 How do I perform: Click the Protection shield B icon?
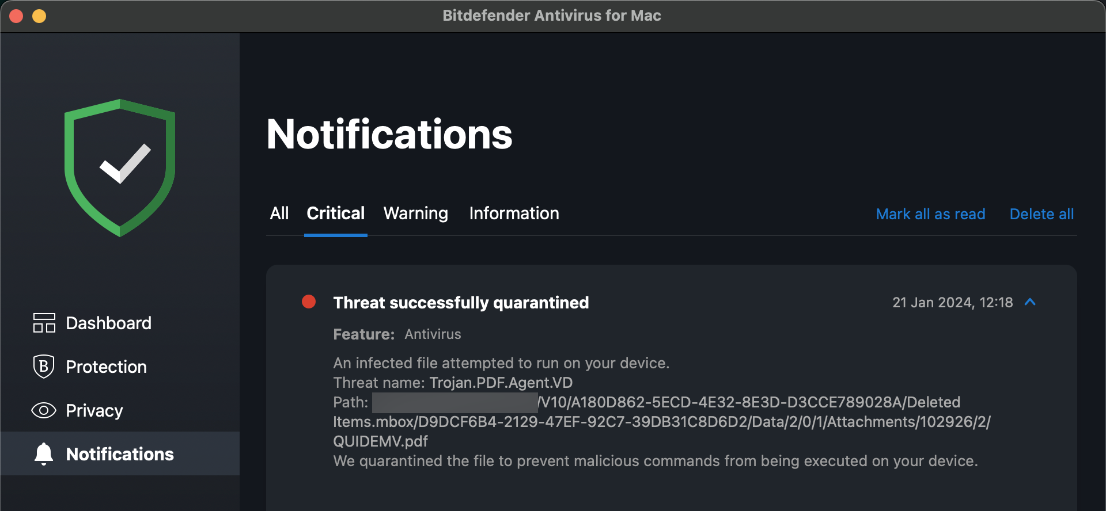click(x=44, y=367)
